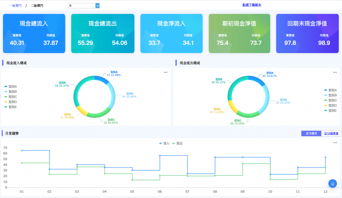Click the yellow 型別D segment of the inflow donut
342x198 pixels.
[x=81, y=111]
